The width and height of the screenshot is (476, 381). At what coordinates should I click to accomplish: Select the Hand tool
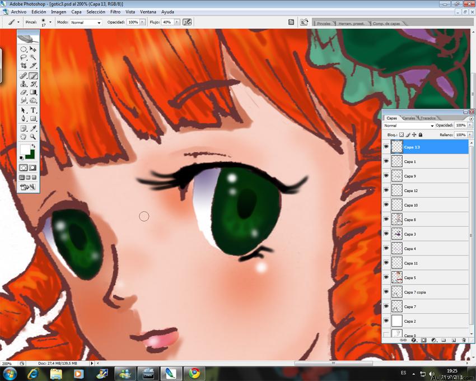24,137
